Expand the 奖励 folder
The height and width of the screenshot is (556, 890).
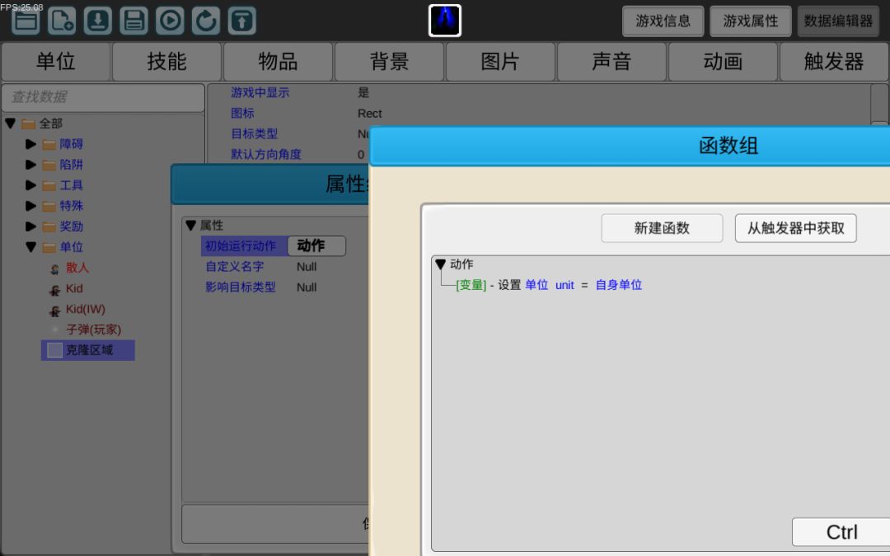pos(30,227)
